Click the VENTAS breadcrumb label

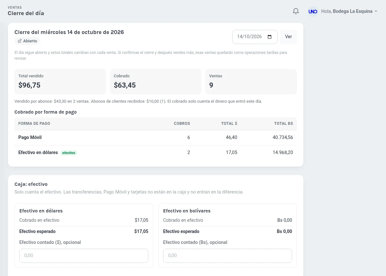tap(15, 7)
